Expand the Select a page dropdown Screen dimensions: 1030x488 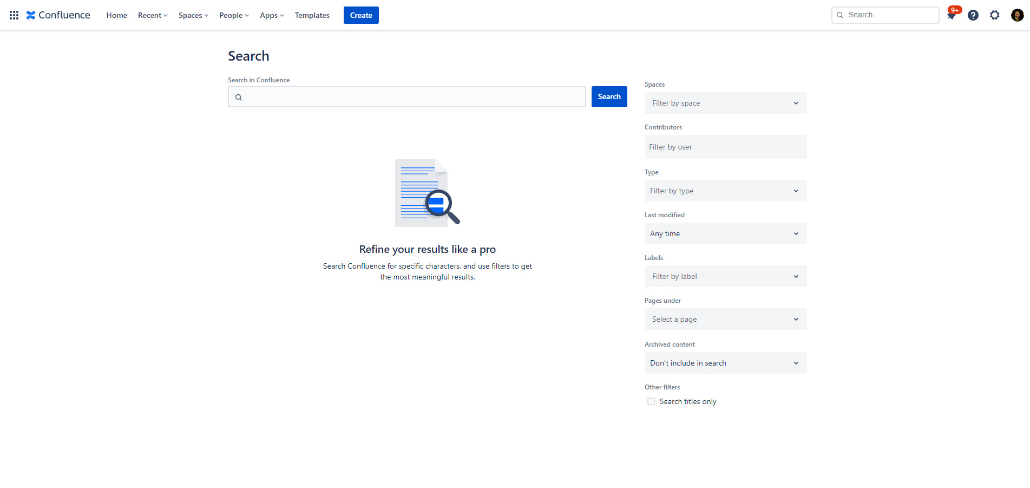click(725, 319)
